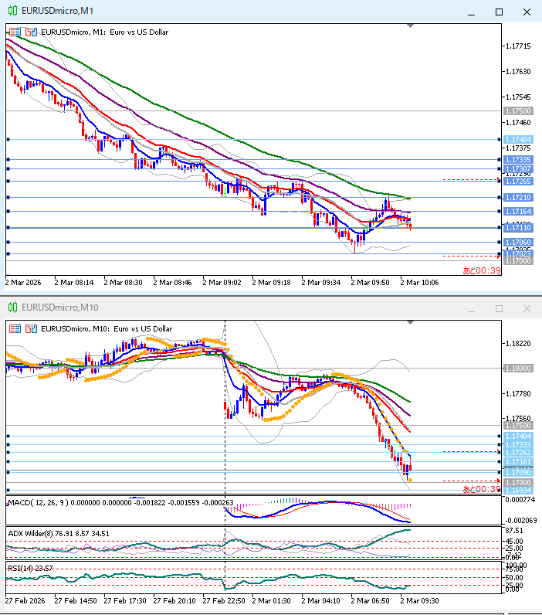This screenshot has width=542, height=615.
Task: Minimize the EURUSDmicro,M10 chart window
Action: point(471,308)
